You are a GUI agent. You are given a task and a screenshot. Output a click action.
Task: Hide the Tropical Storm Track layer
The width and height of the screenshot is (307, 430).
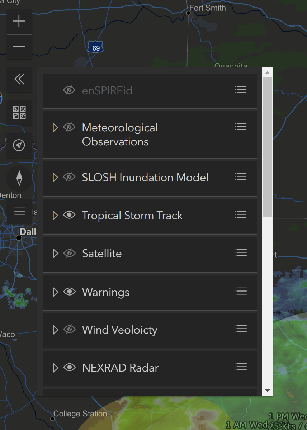[70, 215]
